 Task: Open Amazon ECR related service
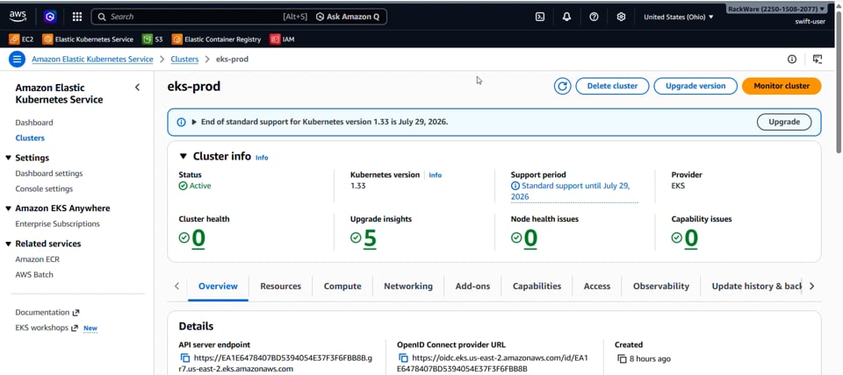[37, 259]
